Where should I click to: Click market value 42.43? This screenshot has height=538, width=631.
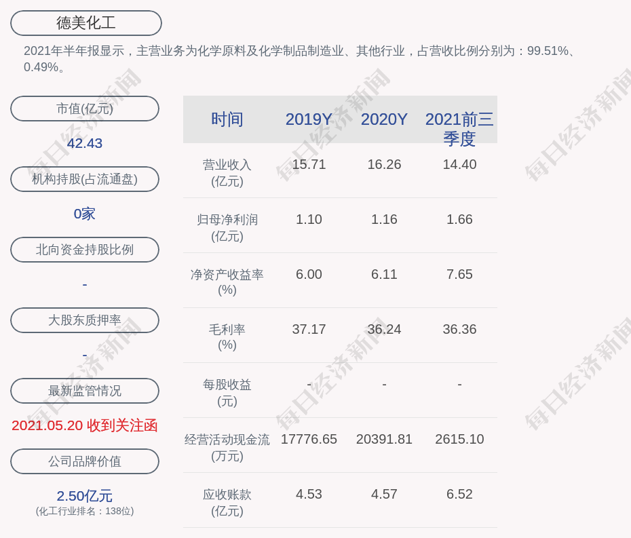85,143
